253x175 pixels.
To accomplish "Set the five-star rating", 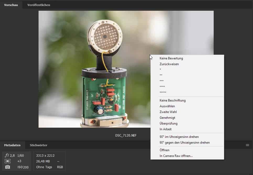I will tap(163, 93).
